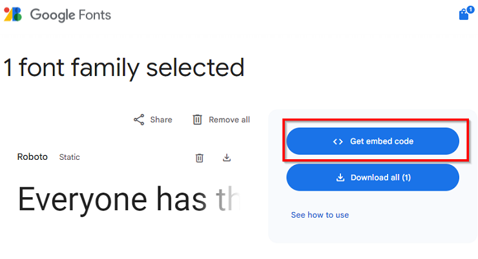Delete Roboto using its trash icon
Screen dimensions: 478x259
tap(200, 158)
